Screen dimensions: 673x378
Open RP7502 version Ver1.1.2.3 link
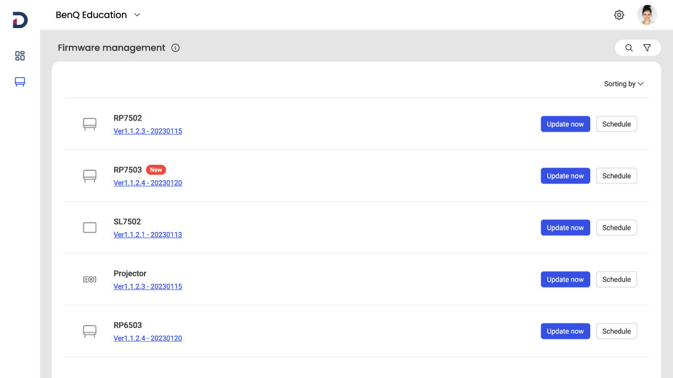(147, 131)
